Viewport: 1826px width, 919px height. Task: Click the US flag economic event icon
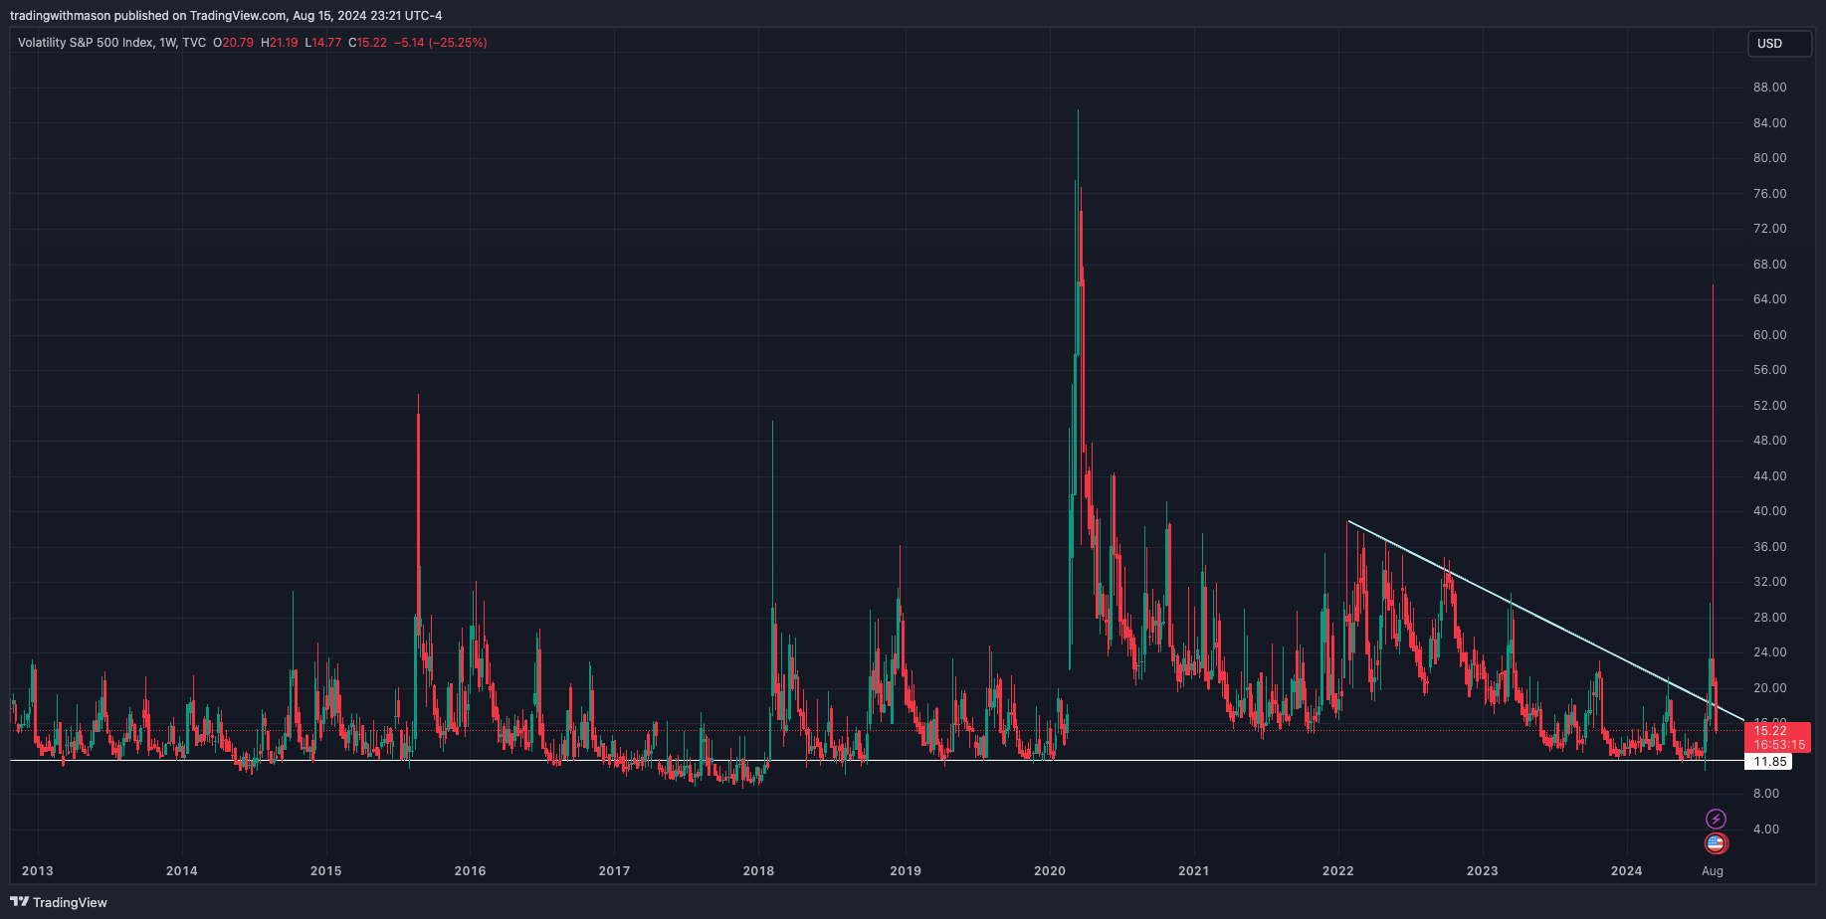click(1716, 843)
